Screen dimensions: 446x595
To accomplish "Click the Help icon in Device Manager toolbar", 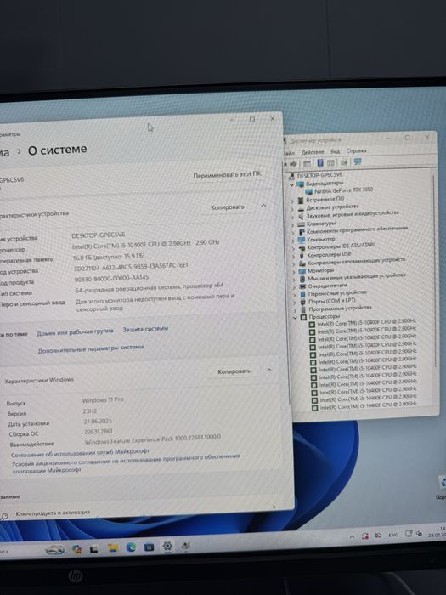I will 320,163.
